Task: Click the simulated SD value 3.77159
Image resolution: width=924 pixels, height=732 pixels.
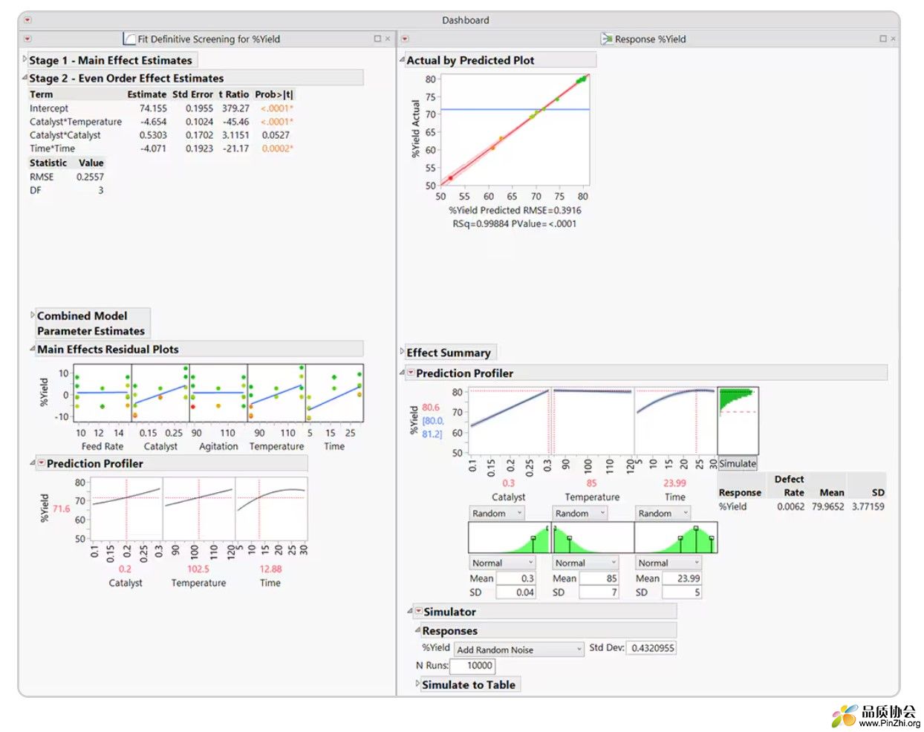Action: coord(868,506)
